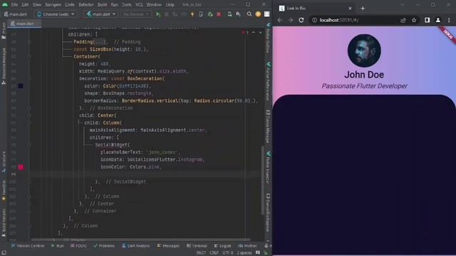Open main.dart run configuration dropdown

pos(101,14)
